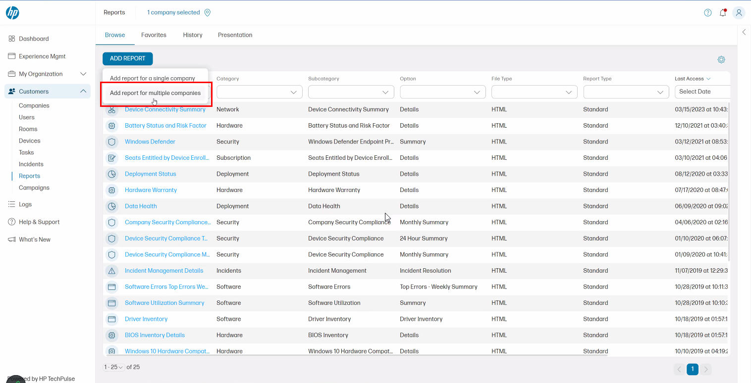Click the HP logo icon
The image size is (751, 383).
coord(12,12)
